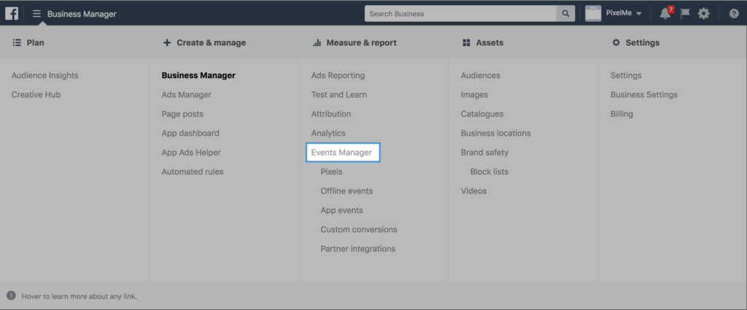Toggle the hamburger menu icon
The width and height of the screenshot is (747, 310).
36,14
